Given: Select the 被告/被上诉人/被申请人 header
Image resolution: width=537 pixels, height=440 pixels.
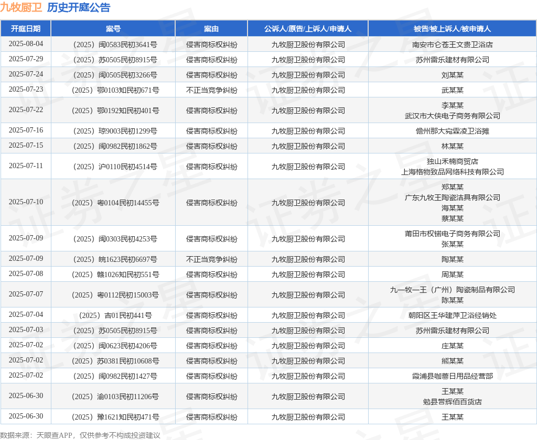Looking at the screenshot, I should 453,29.
